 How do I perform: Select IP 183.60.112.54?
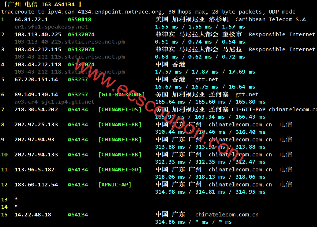click(x=36, y=185)
